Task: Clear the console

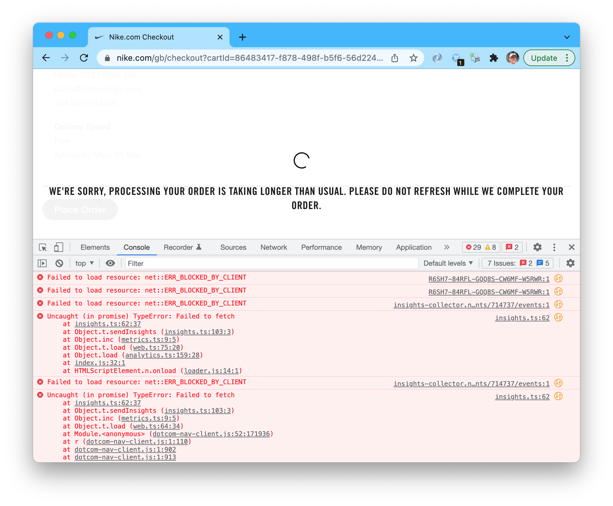Action: coord(59,263)
